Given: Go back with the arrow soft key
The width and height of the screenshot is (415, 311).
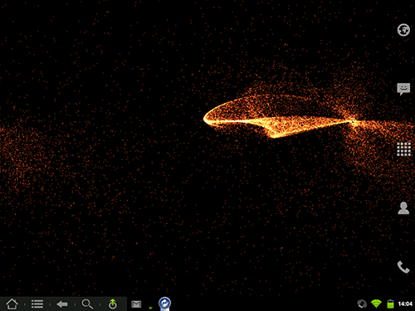Looking at the screenshot, I should click(62, 304).
